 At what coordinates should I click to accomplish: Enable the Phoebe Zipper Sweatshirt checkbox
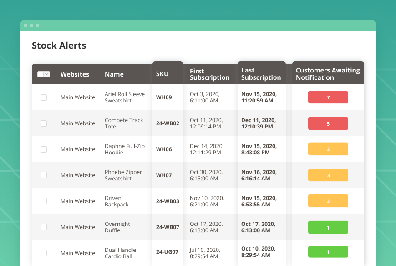(43, 175)
